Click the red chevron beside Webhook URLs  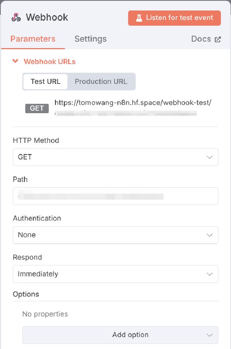15,61
